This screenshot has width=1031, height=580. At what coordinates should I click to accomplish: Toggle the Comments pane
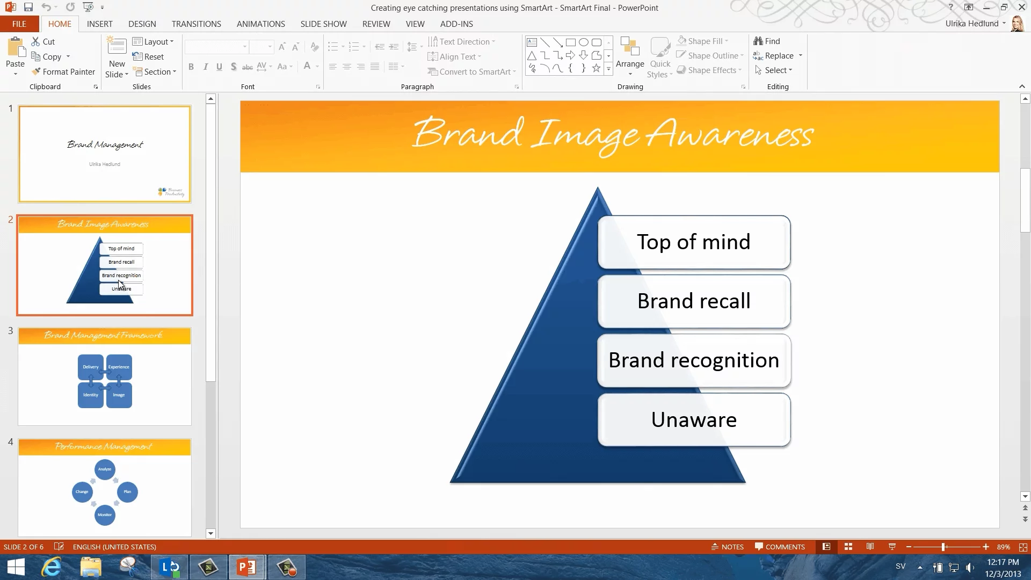pyautogui.click(x=780, y=547)
